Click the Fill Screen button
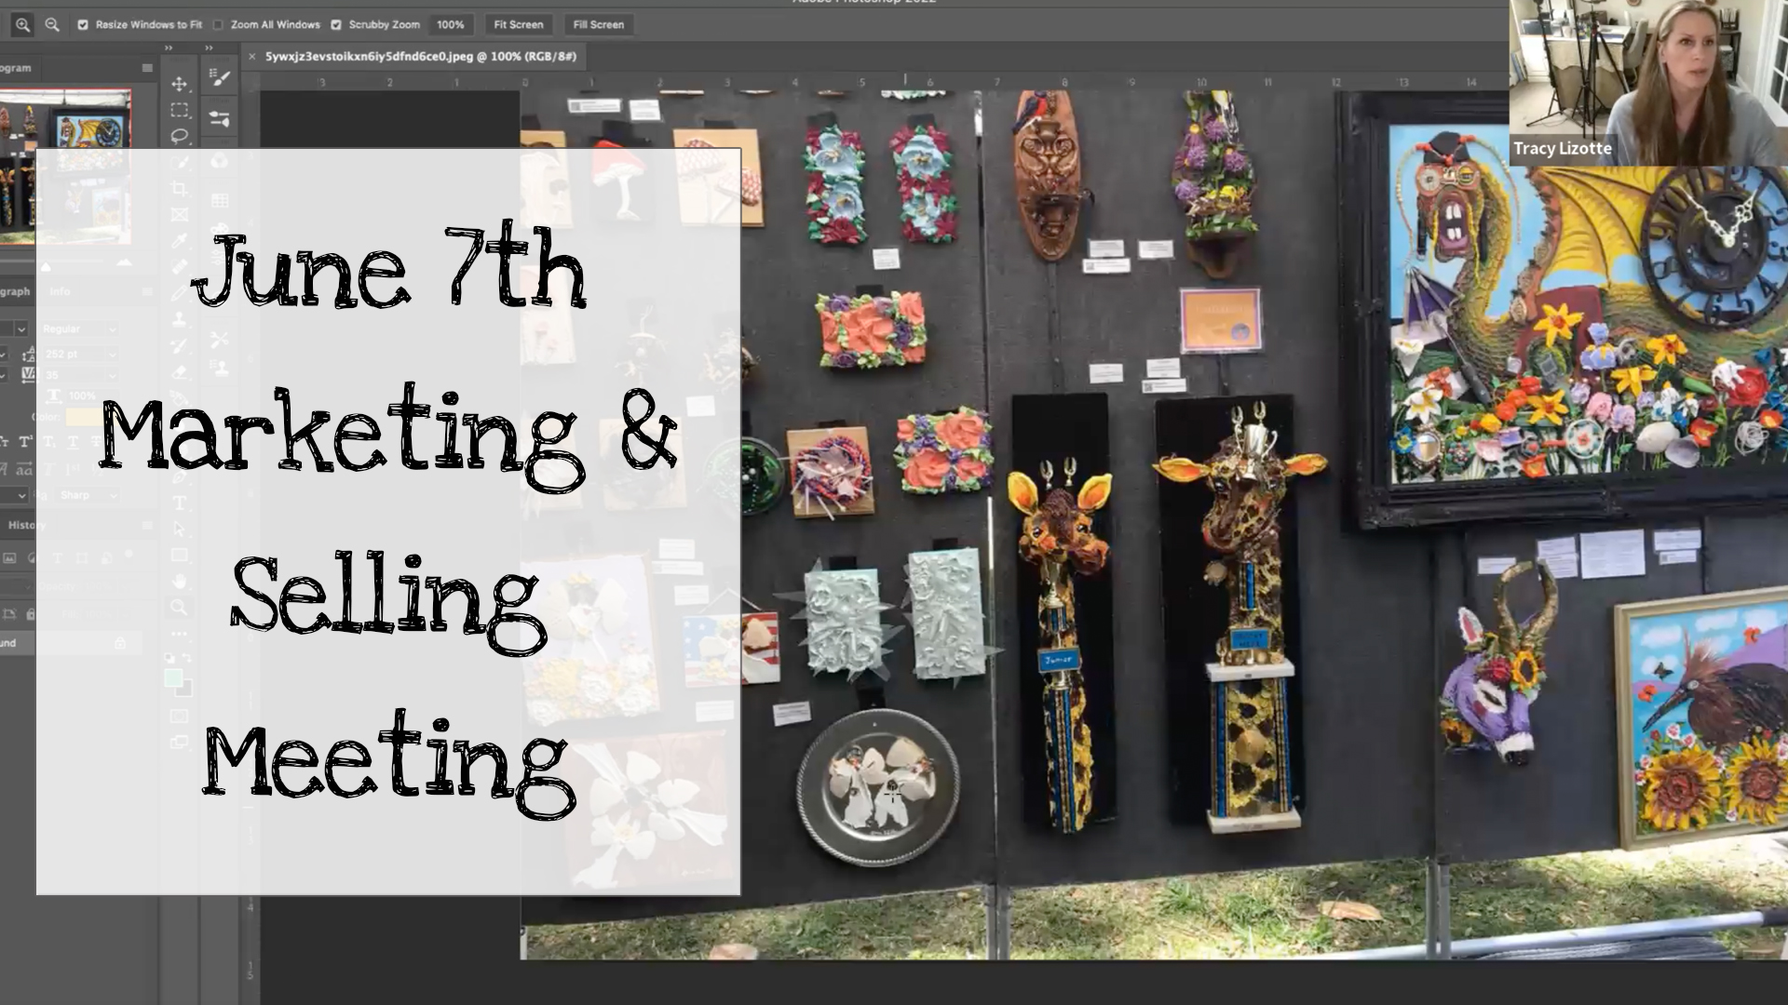The image size is (1788, 1005). point(599,25)
